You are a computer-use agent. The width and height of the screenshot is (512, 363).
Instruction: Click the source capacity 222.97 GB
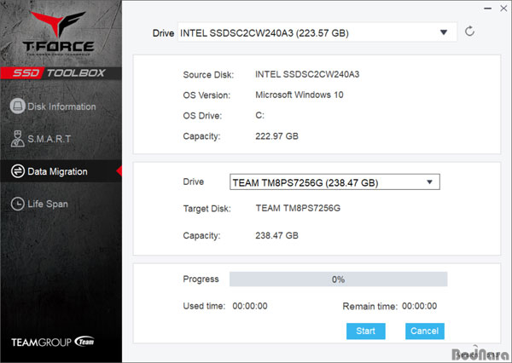276,136
